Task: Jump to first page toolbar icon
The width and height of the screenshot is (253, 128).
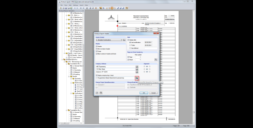Action: [x=81, y=8]
